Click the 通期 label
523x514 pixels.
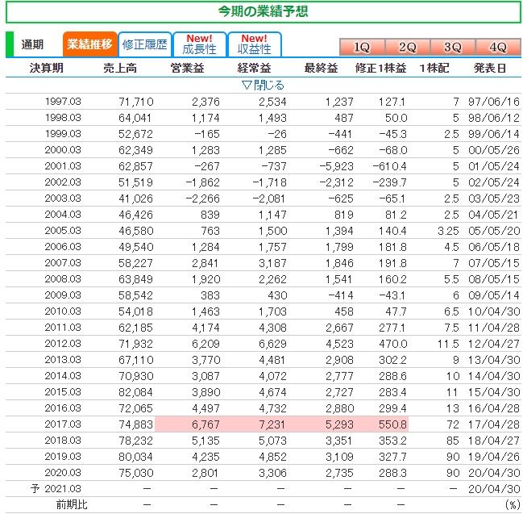coord(33,44)
